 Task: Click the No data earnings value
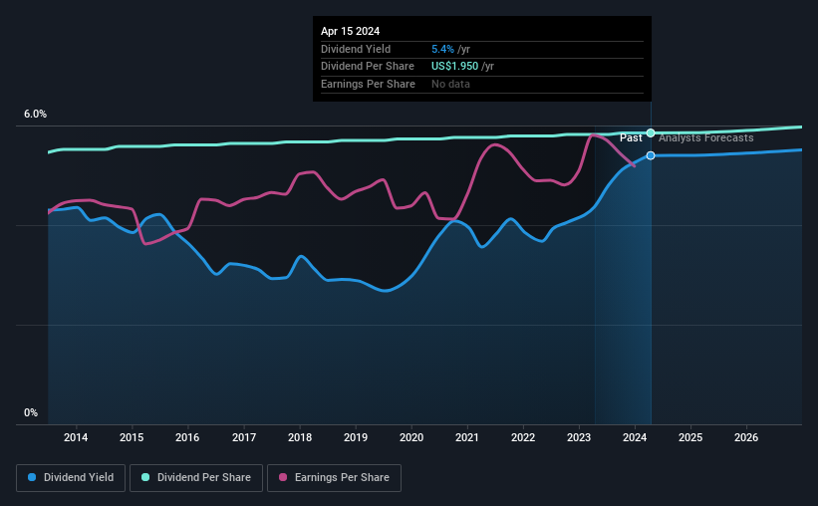click(450, 84)
